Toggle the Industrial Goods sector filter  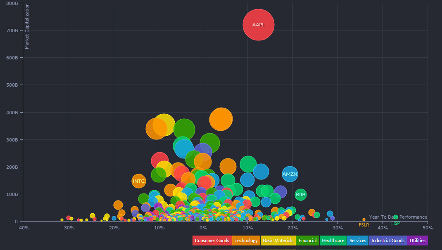(388, 241)
